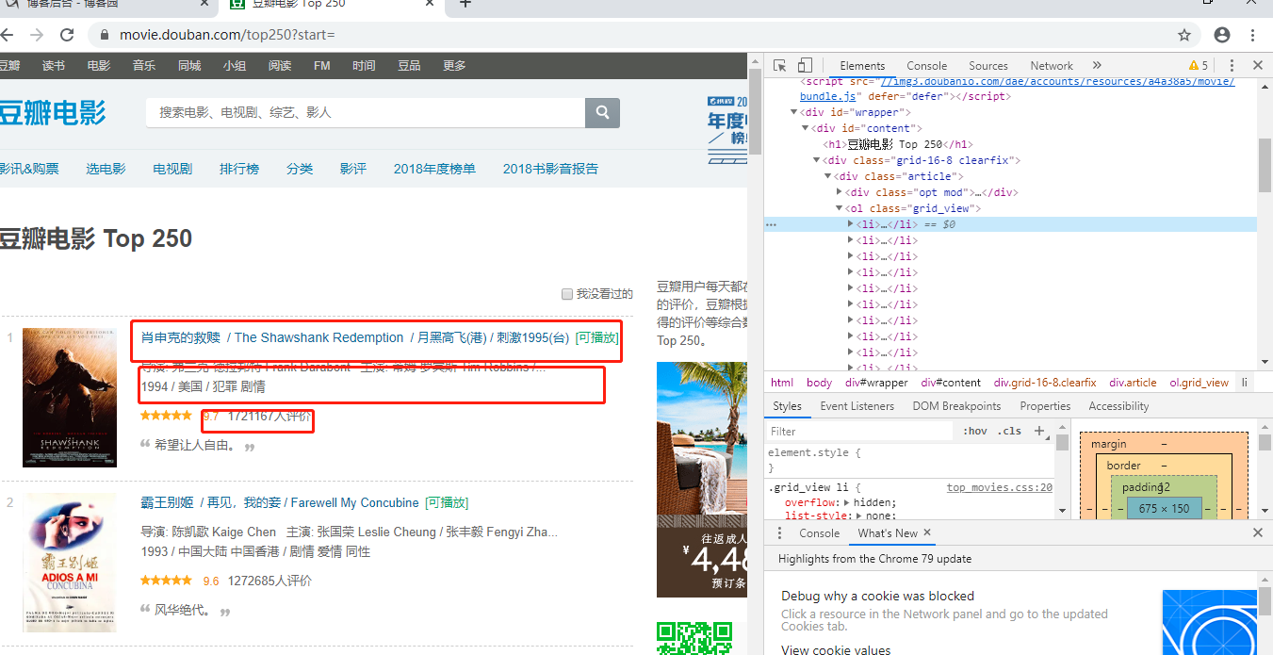The image size is (1273, 655).
Task: Activate DevTools inspect element picker
Action: [x=780, y=66]
